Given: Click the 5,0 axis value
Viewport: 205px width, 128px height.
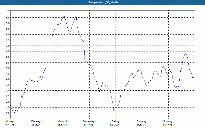Looking at the screenshot, I should click(8, 68).
